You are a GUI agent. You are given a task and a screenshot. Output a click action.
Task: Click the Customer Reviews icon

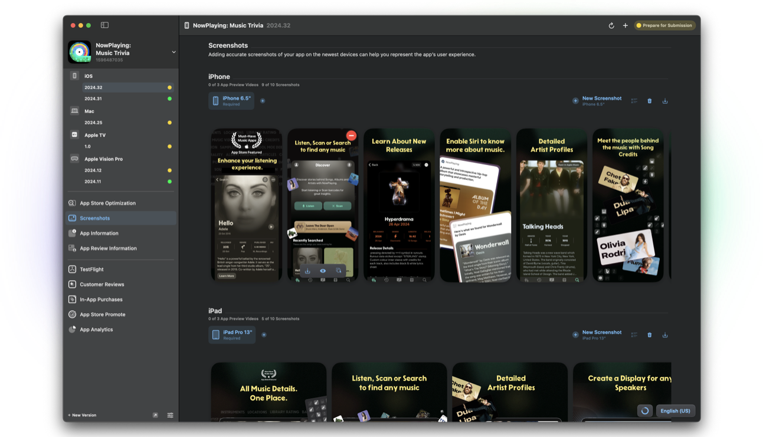[72, 284]
